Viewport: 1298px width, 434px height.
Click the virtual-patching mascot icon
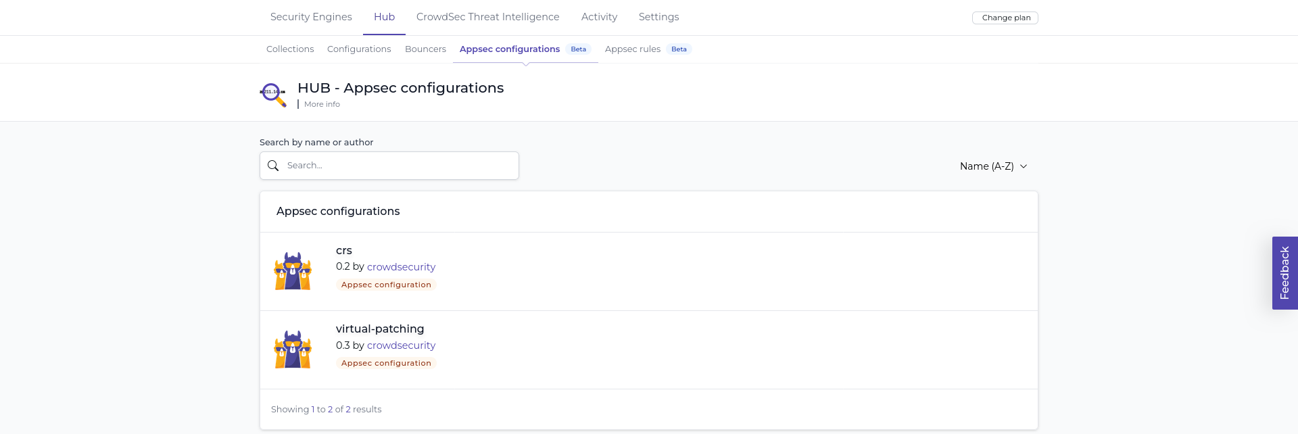[x=293, y=349]
